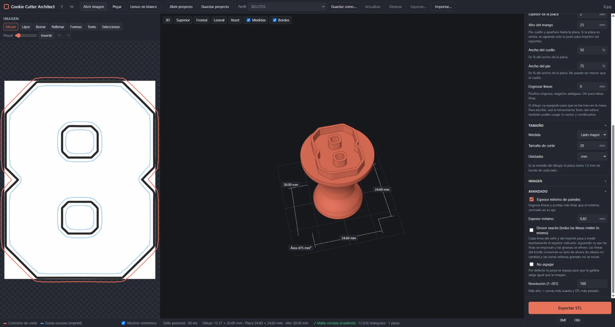Choose the Rellenar fill tool
Viewport: 615px width, 327px height.
[58, 27]
